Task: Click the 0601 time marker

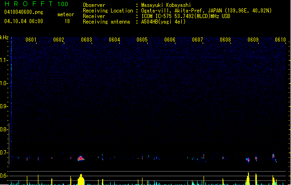Action: pos(31,40)
